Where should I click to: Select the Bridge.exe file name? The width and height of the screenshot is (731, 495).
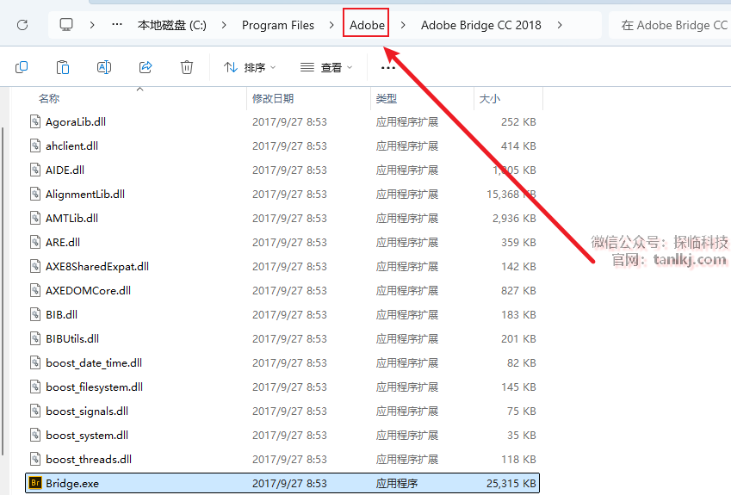click(x=72, y=483)
